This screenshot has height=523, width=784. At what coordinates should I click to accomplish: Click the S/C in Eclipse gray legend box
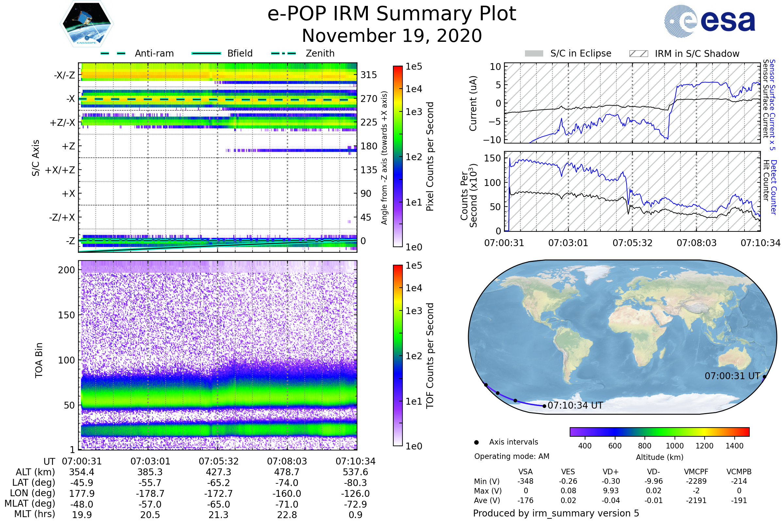click(534, 54)
